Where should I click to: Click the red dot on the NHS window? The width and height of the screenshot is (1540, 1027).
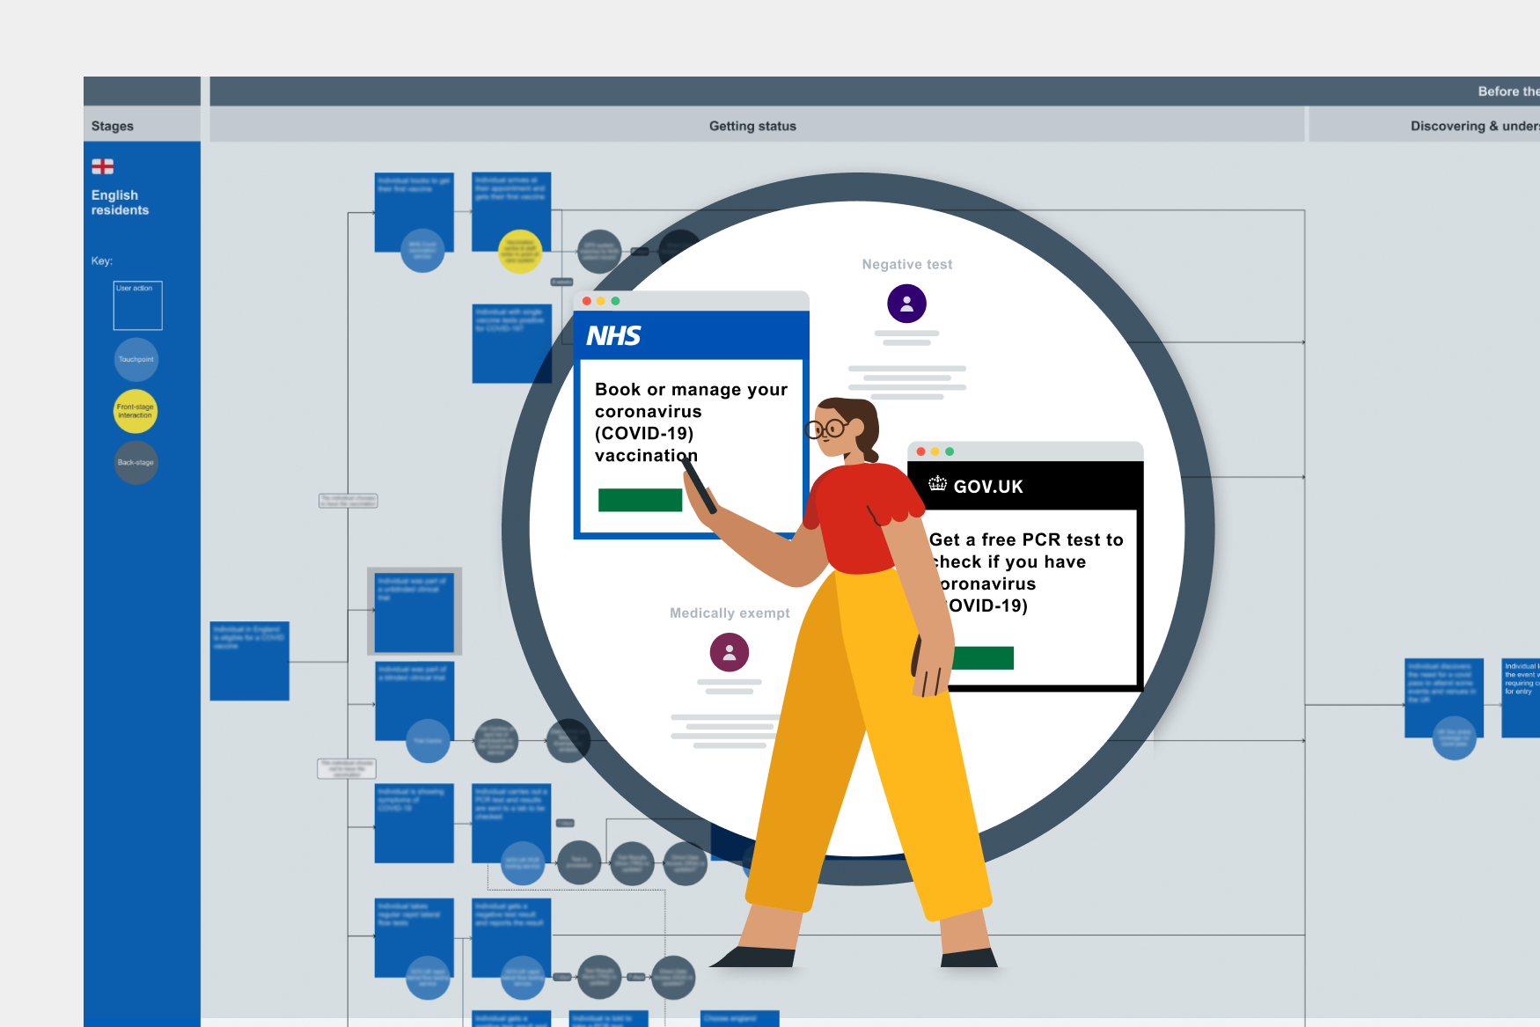pos(587,301)
